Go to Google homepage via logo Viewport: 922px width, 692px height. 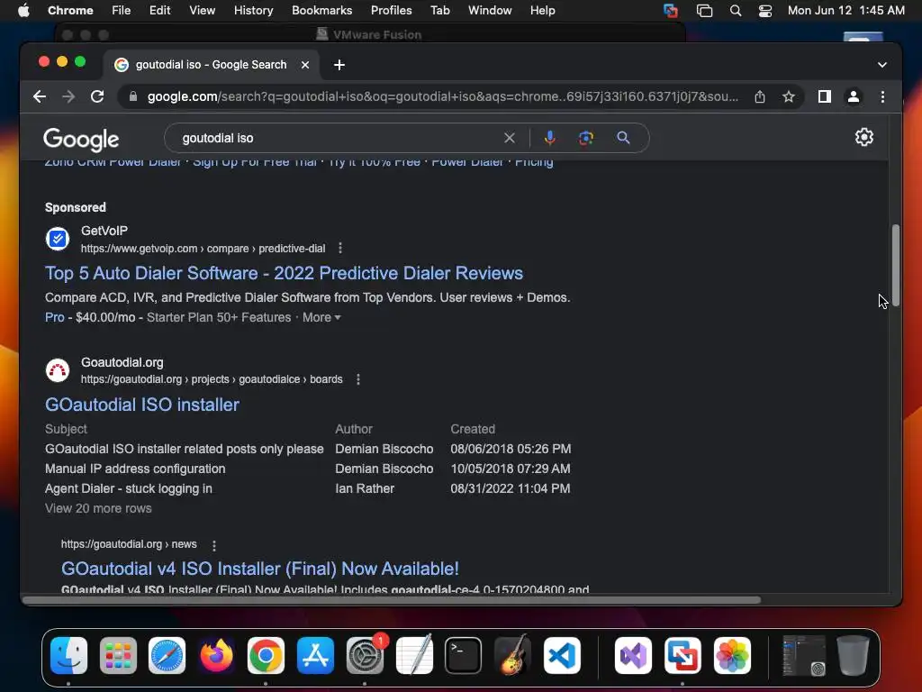tap(81, 140)
